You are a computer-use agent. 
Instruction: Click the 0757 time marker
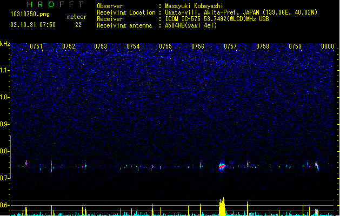(x=230, y=46)
